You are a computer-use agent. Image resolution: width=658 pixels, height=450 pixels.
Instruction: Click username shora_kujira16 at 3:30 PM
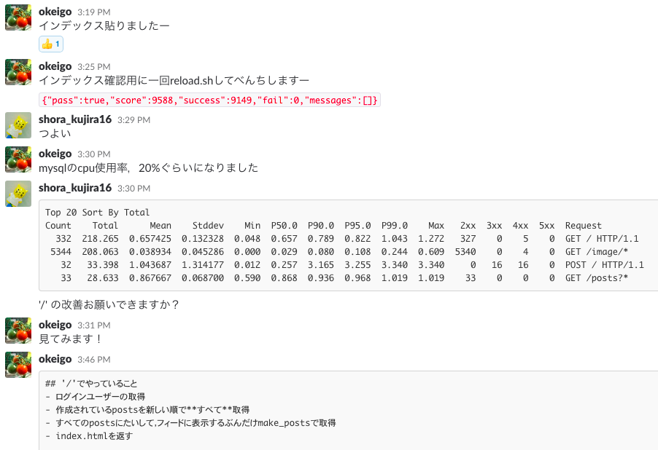[75, 188]
